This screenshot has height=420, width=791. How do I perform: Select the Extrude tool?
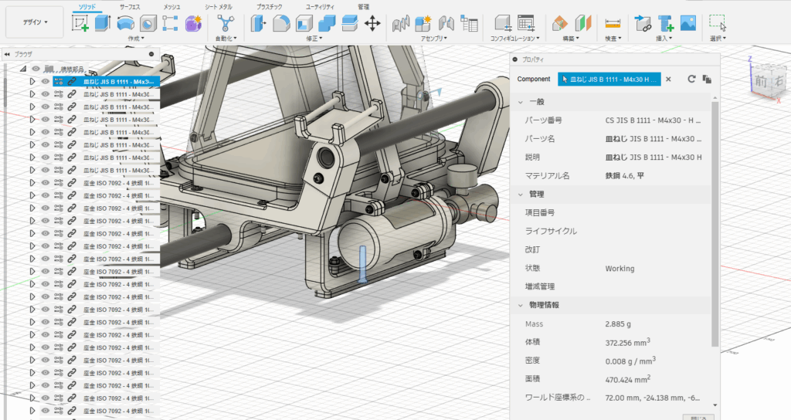103,23
